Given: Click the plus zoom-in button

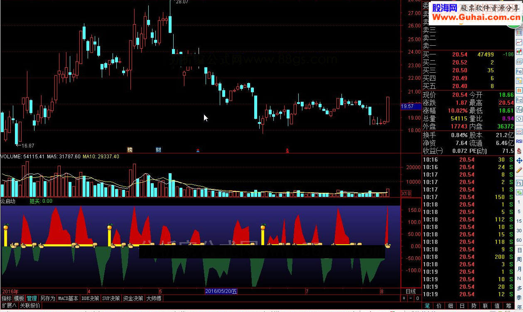Looking at the screenshot, I should [x=404, y=298].
